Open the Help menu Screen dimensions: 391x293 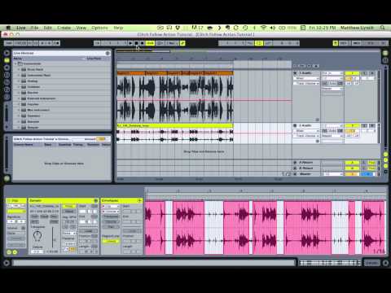coord(118,28)
